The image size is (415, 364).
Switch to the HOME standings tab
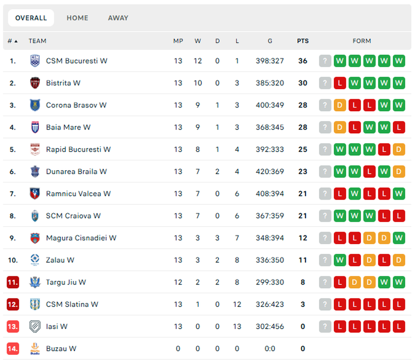[x=77, y=18]
